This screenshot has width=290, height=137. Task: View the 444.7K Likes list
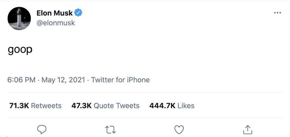pyautogui.click(x=172, y=106)
